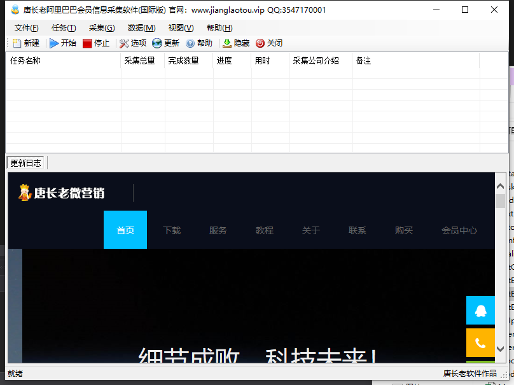This screenshot has height=385, width=514.
Task: Click the orange phone contact icon
Action: coord(480,343)
